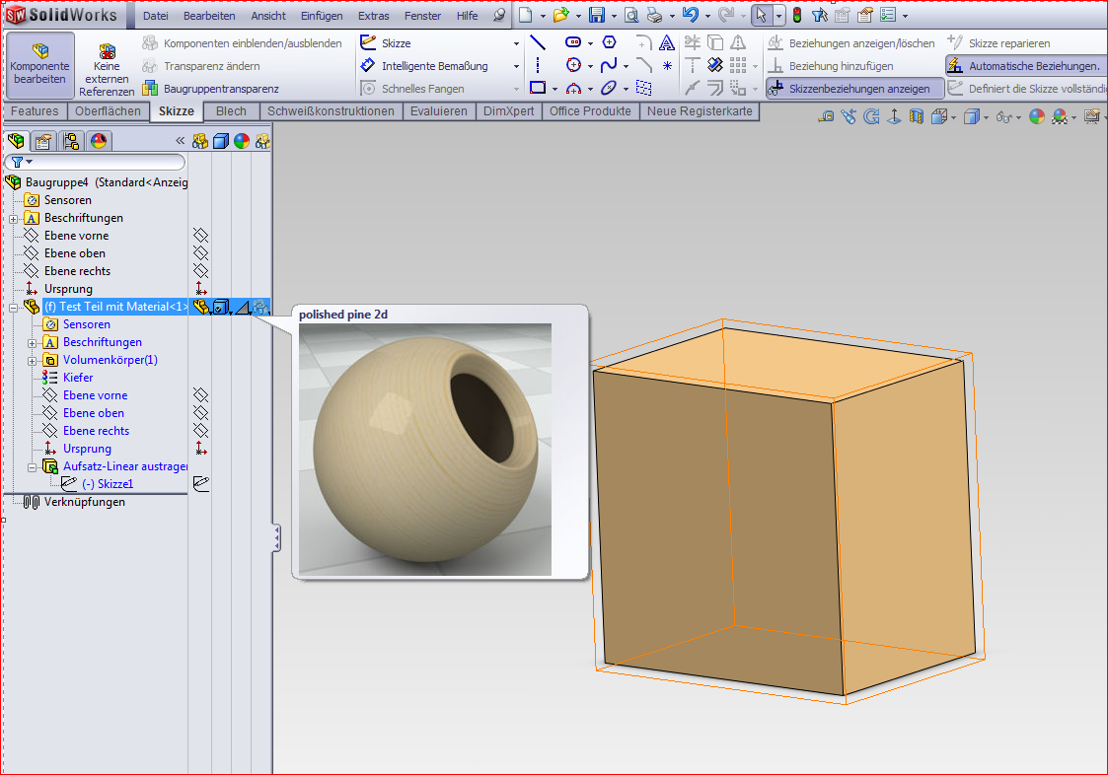Click Beziehung hinzufügen
Image resolution: width=1108 pixels, height=775 pixels.
point(840,66)
